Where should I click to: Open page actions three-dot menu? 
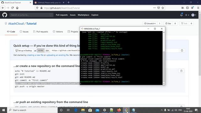point(154,8)
